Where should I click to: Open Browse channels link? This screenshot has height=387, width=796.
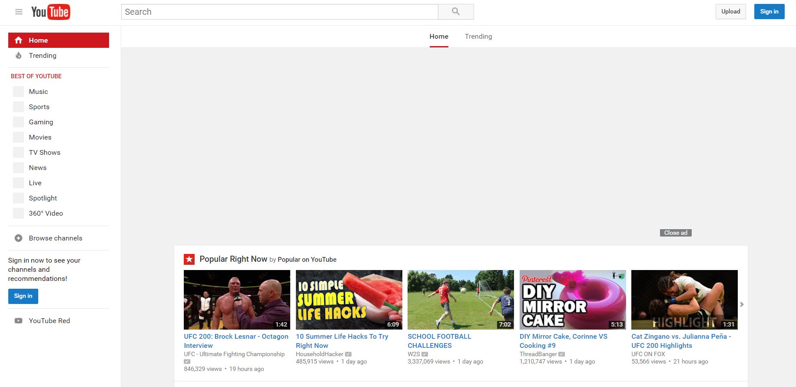(x=56, y=238)
